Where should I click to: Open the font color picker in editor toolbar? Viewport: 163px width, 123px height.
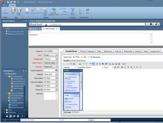pos(115,67)
